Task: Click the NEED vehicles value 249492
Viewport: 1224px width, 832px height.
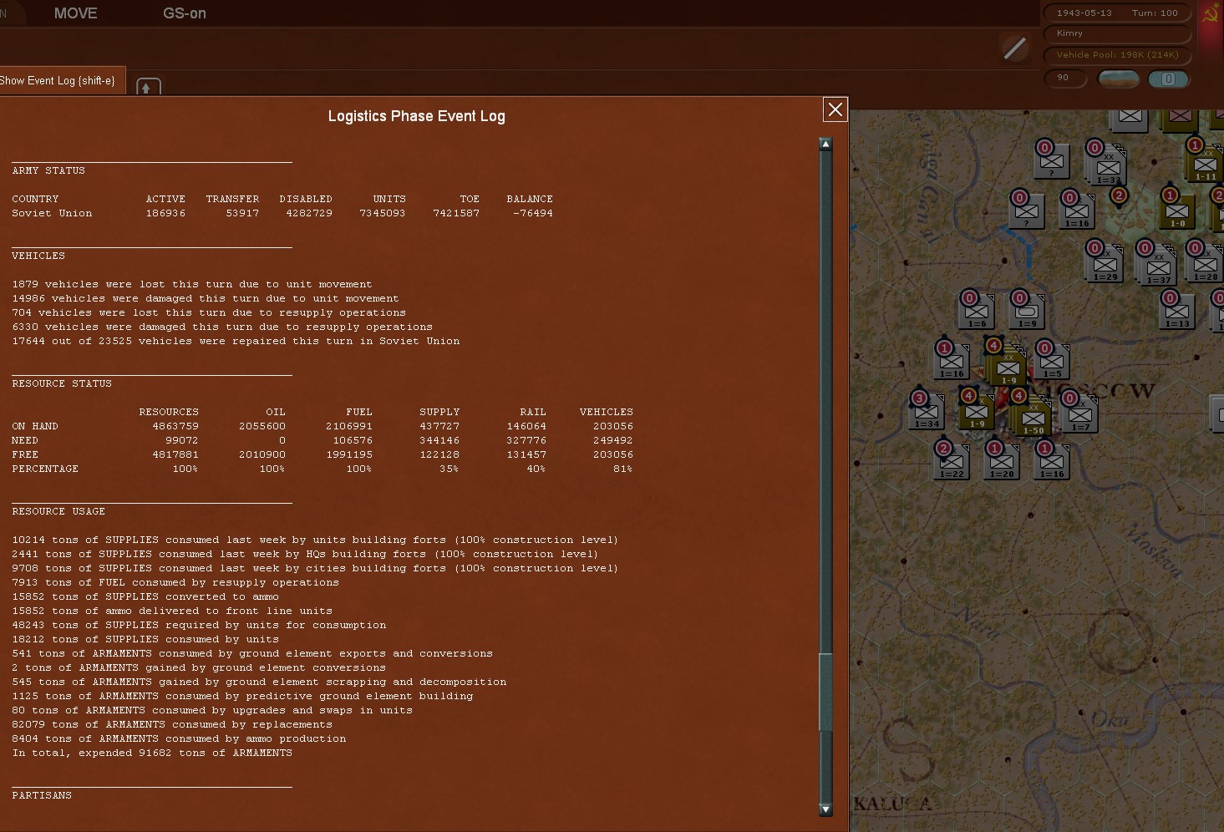Action: 613,440
